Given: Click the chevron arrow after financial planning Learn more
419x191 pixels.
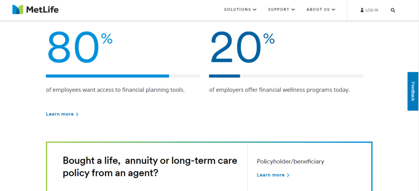Looking at the screenshot, I should coord(77,114).
